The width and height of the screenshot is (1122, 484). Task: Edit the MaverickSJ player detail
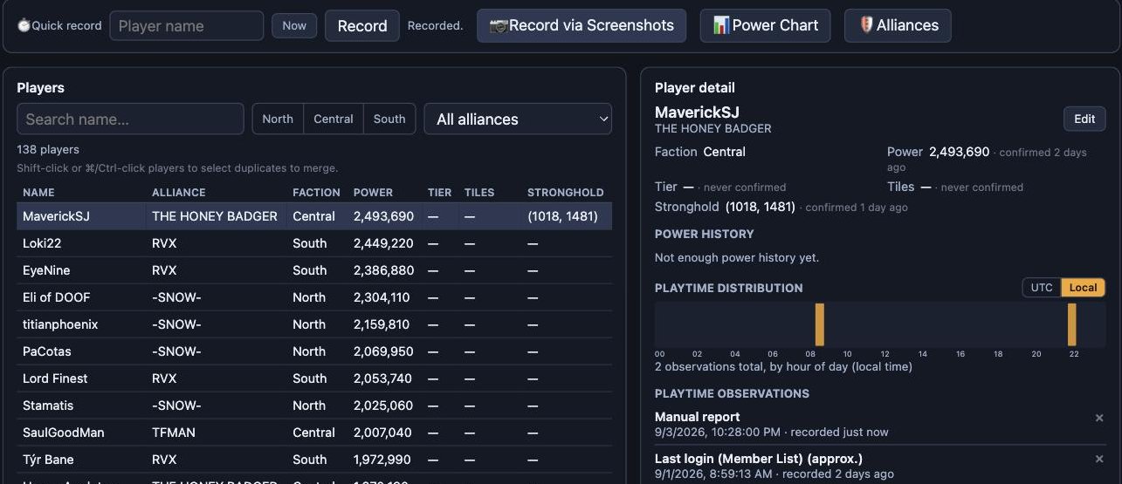click(1084, 119)
